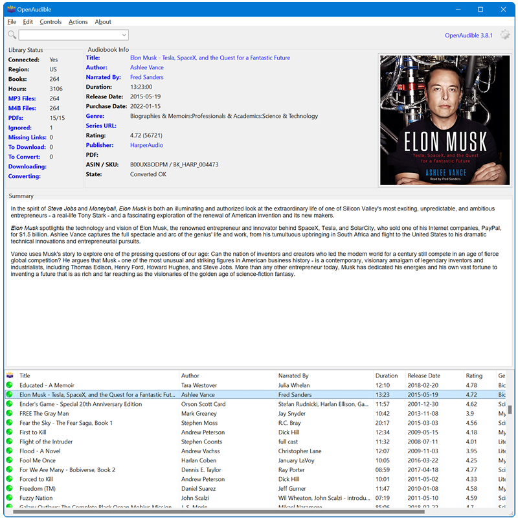Open the About menu
This screenshot has width=518, height=518.
[x=103, y=22]
